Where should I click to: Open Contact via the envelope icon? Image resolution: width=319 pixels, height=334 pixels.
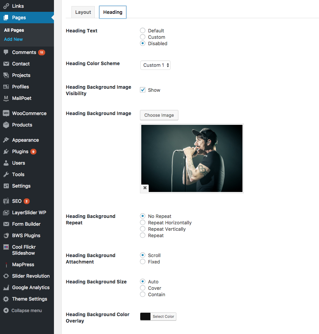[x=6, y=64]
